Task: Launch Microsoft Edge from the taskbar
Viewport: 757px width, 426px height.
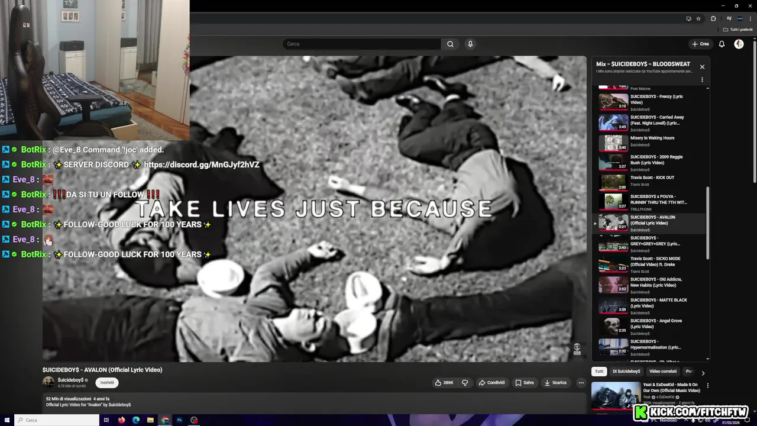Action: point(136,420)
